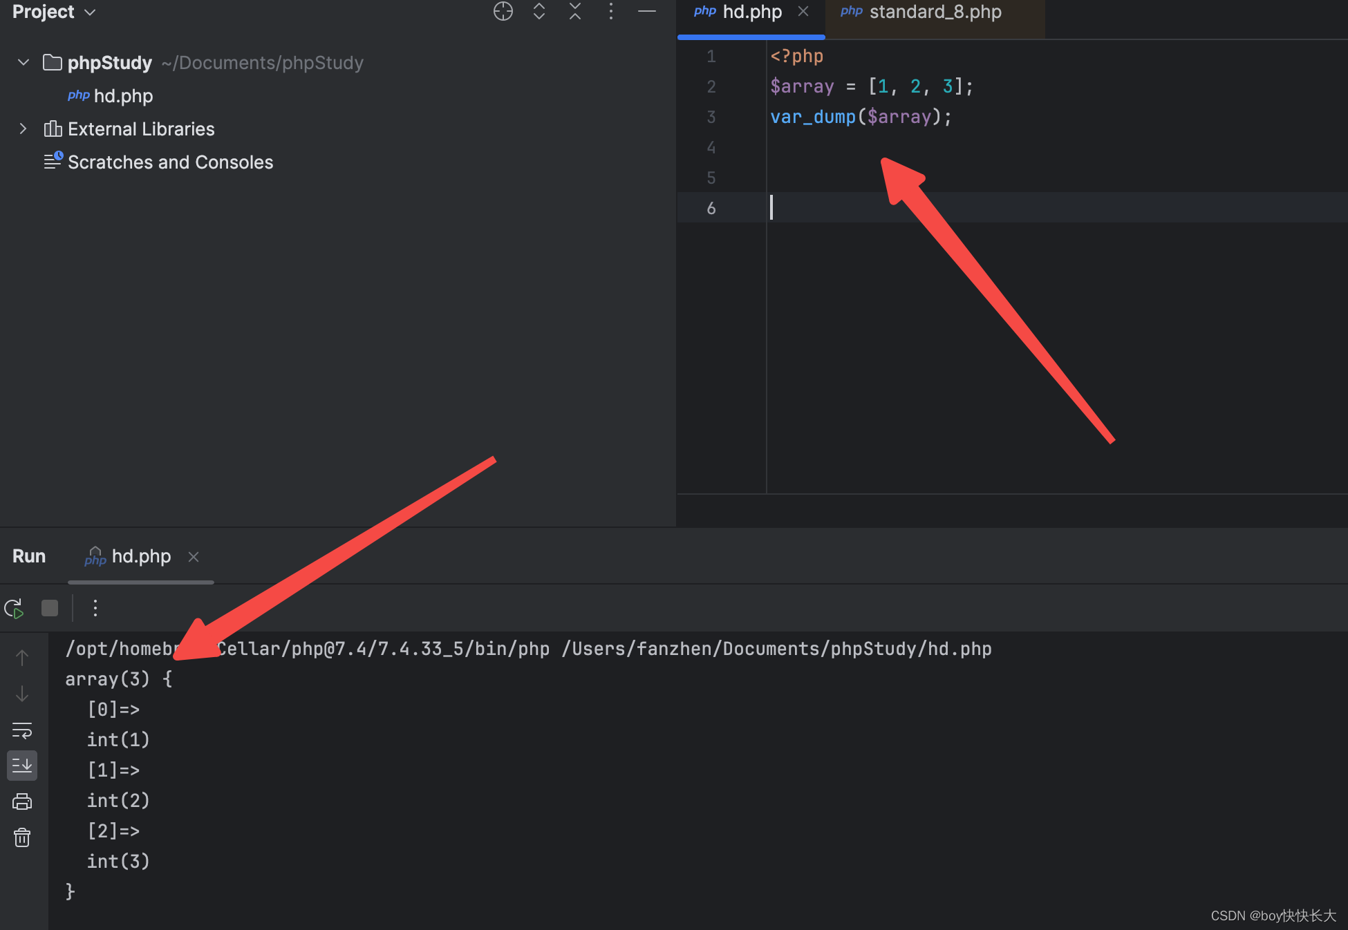The width and height of the screenshot is (1348, 930).
Task: Click the Select Opened File crosshair icon
Action: [x=503, y=12]
